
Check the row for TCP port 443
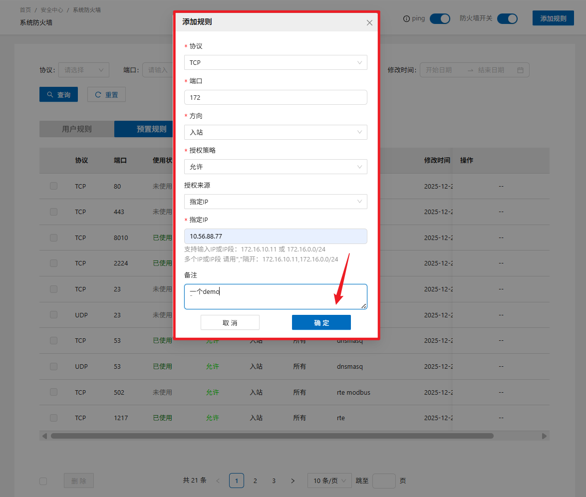[54, 212]
